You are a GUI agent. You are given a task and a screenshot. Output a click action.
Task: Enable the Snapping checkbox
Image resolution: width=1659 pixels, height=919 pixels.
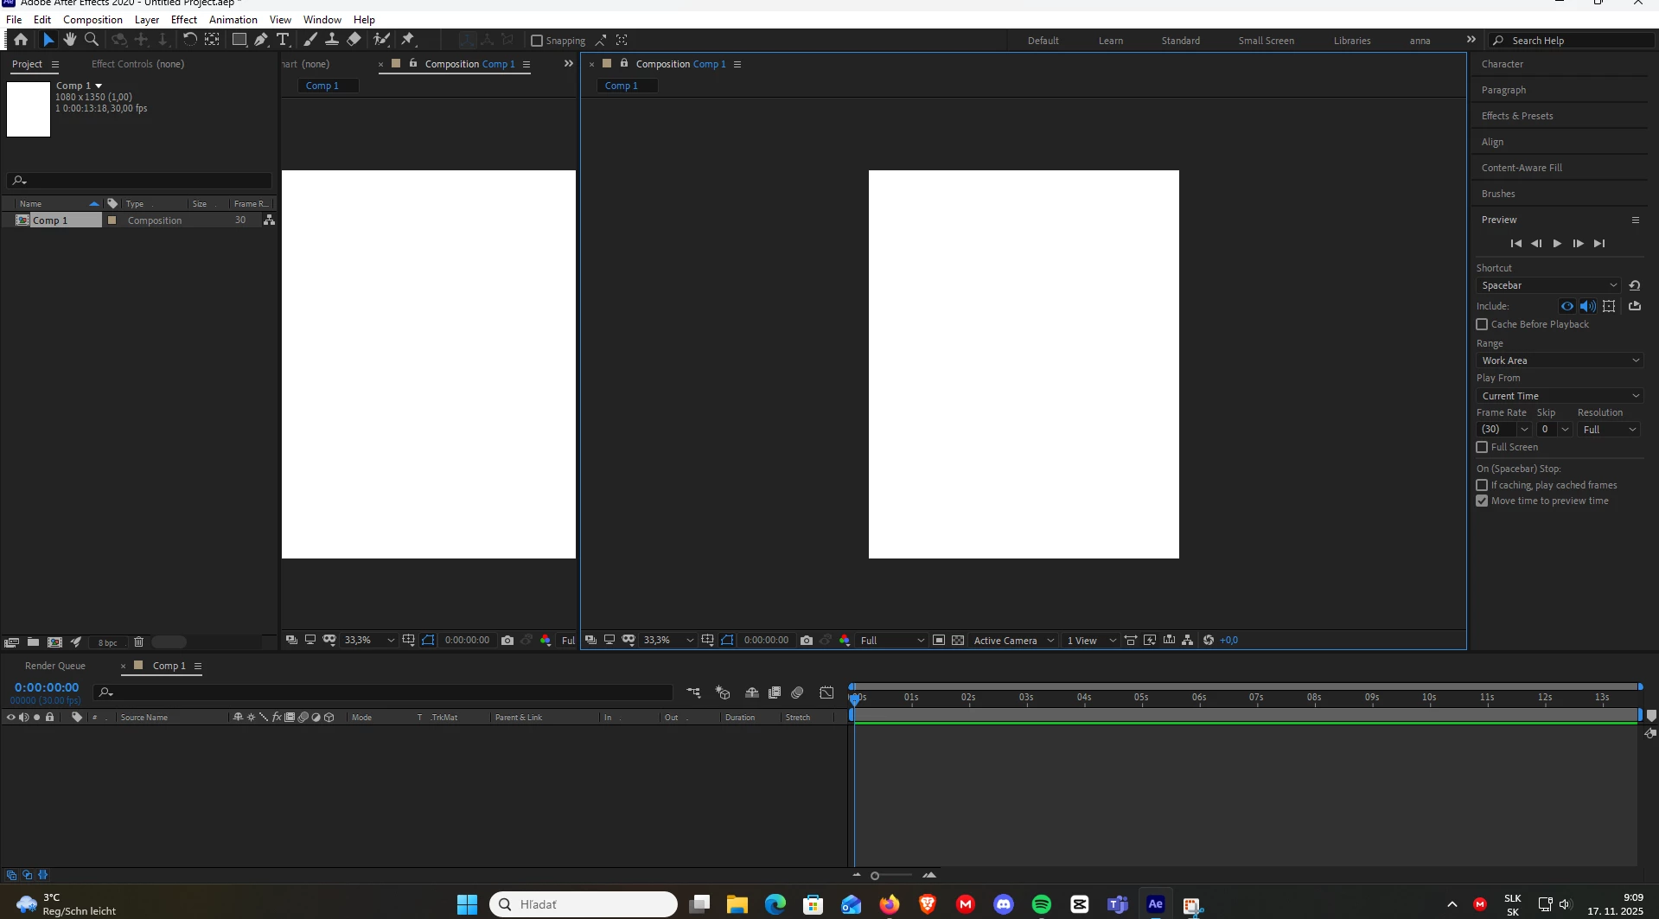(x=537, y=41)
